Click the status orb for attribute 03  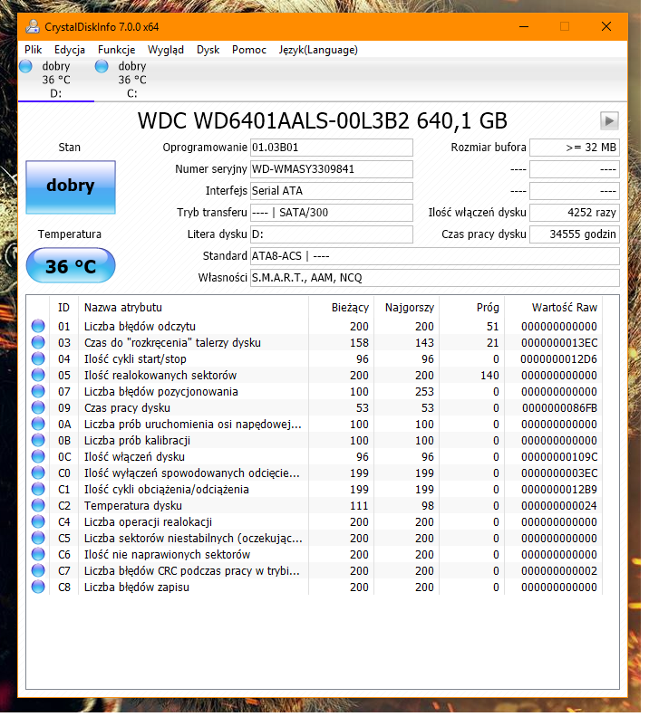tap(38, 342)
